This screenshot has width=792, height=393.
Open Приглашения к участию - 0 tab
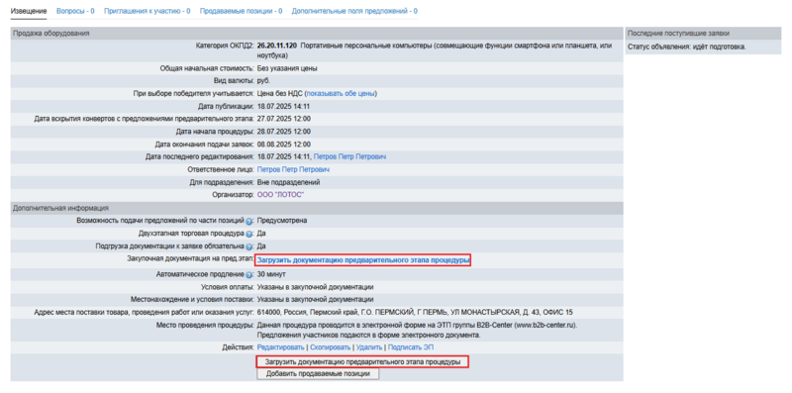click(147, 11)
